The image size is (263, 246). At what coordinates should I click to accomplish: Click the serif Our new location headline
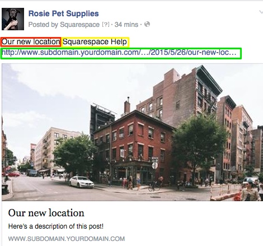coord(46,213)
